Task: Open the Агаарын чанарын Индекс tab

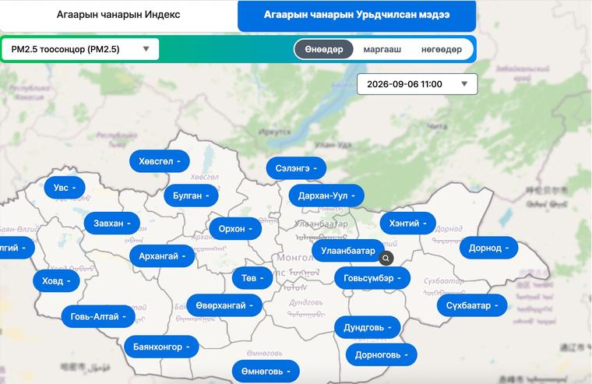Action: 118,15
